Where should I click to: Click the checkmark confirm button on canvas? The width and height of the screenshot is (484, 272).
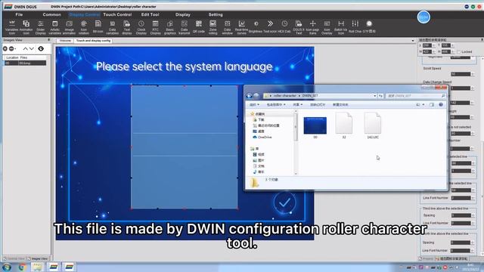[x=284, y=202]
